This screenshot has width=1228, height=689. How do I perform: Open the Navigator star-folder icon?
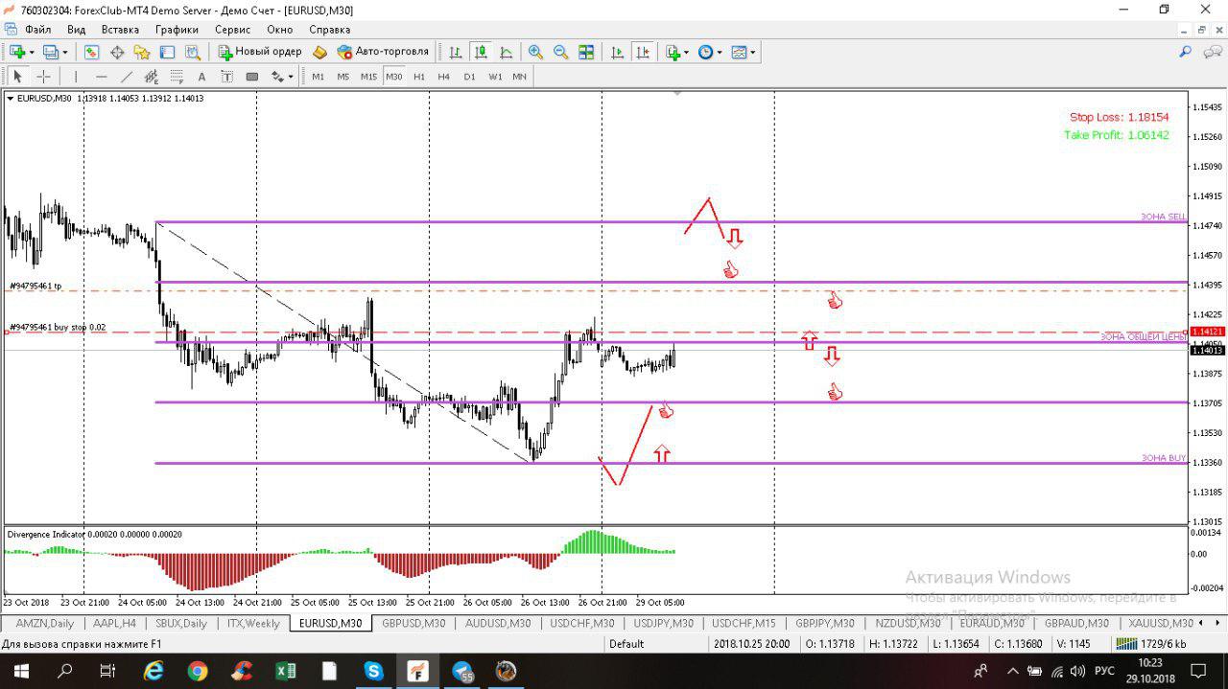(x=142, y=52)
